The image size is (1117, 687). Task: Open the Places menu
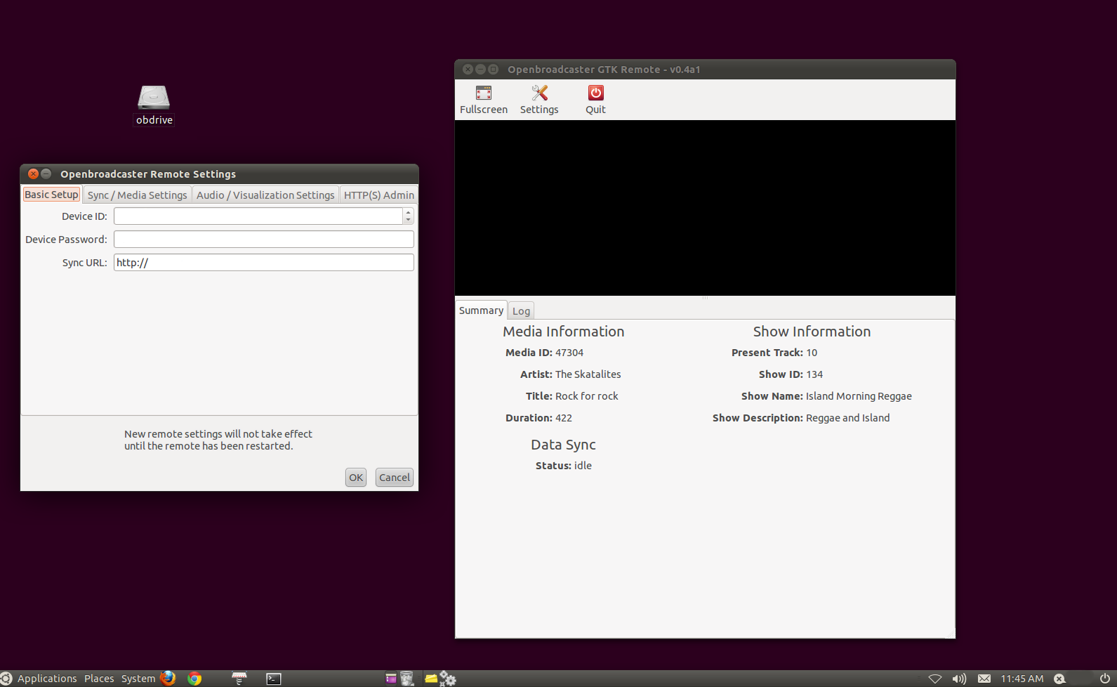point(99,679)
